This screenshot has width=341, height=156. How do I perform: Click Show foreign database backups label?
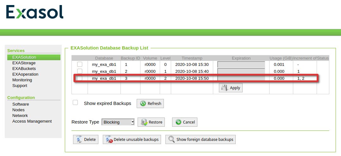(x=205, y=139)
